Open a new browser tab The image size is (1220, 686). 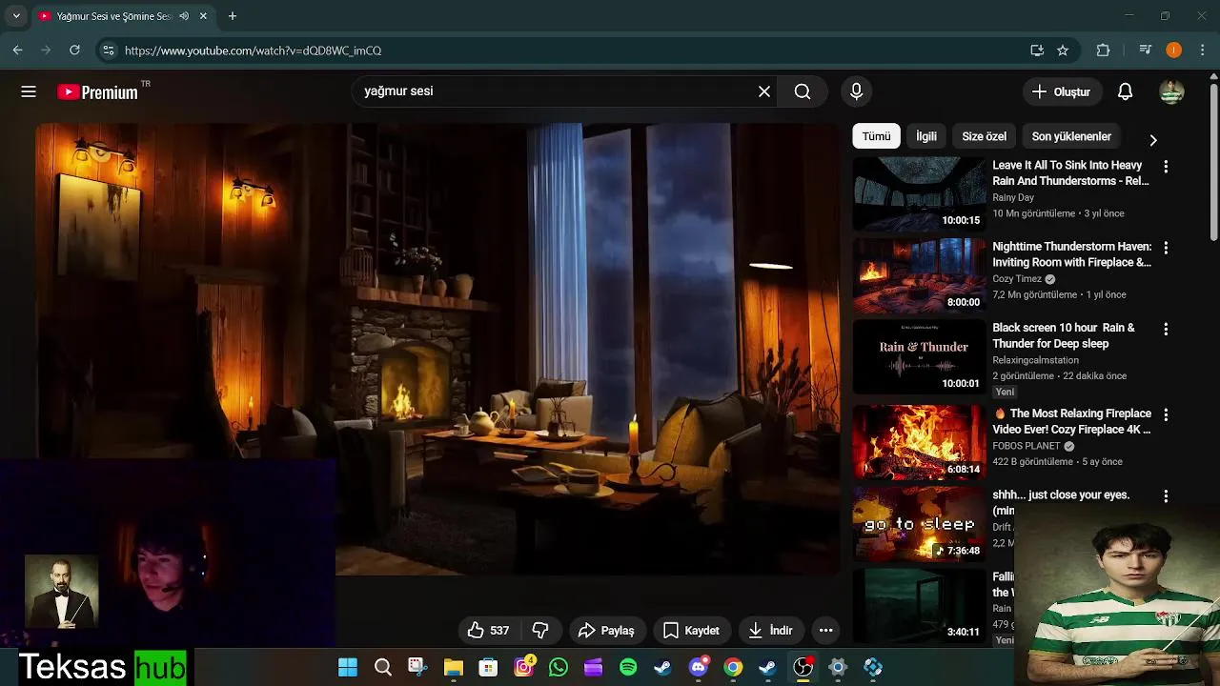[x=232, y=16]
